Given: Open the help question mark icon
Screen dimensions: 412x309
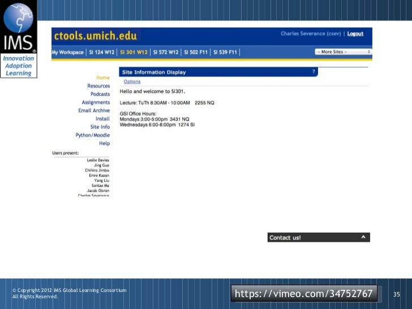Looking at the screenshot, I should pos(314,71).
